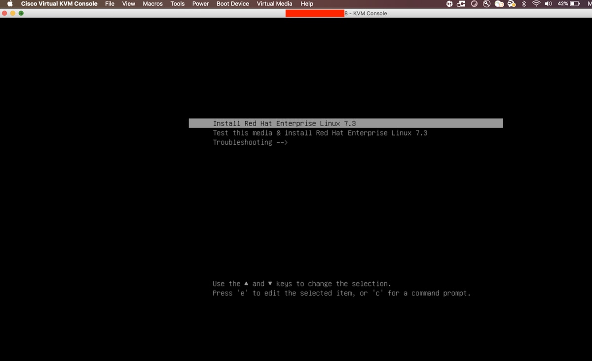Click the red close window button
Viewport: 592px width, 361px height.
[x=5, y=13]
